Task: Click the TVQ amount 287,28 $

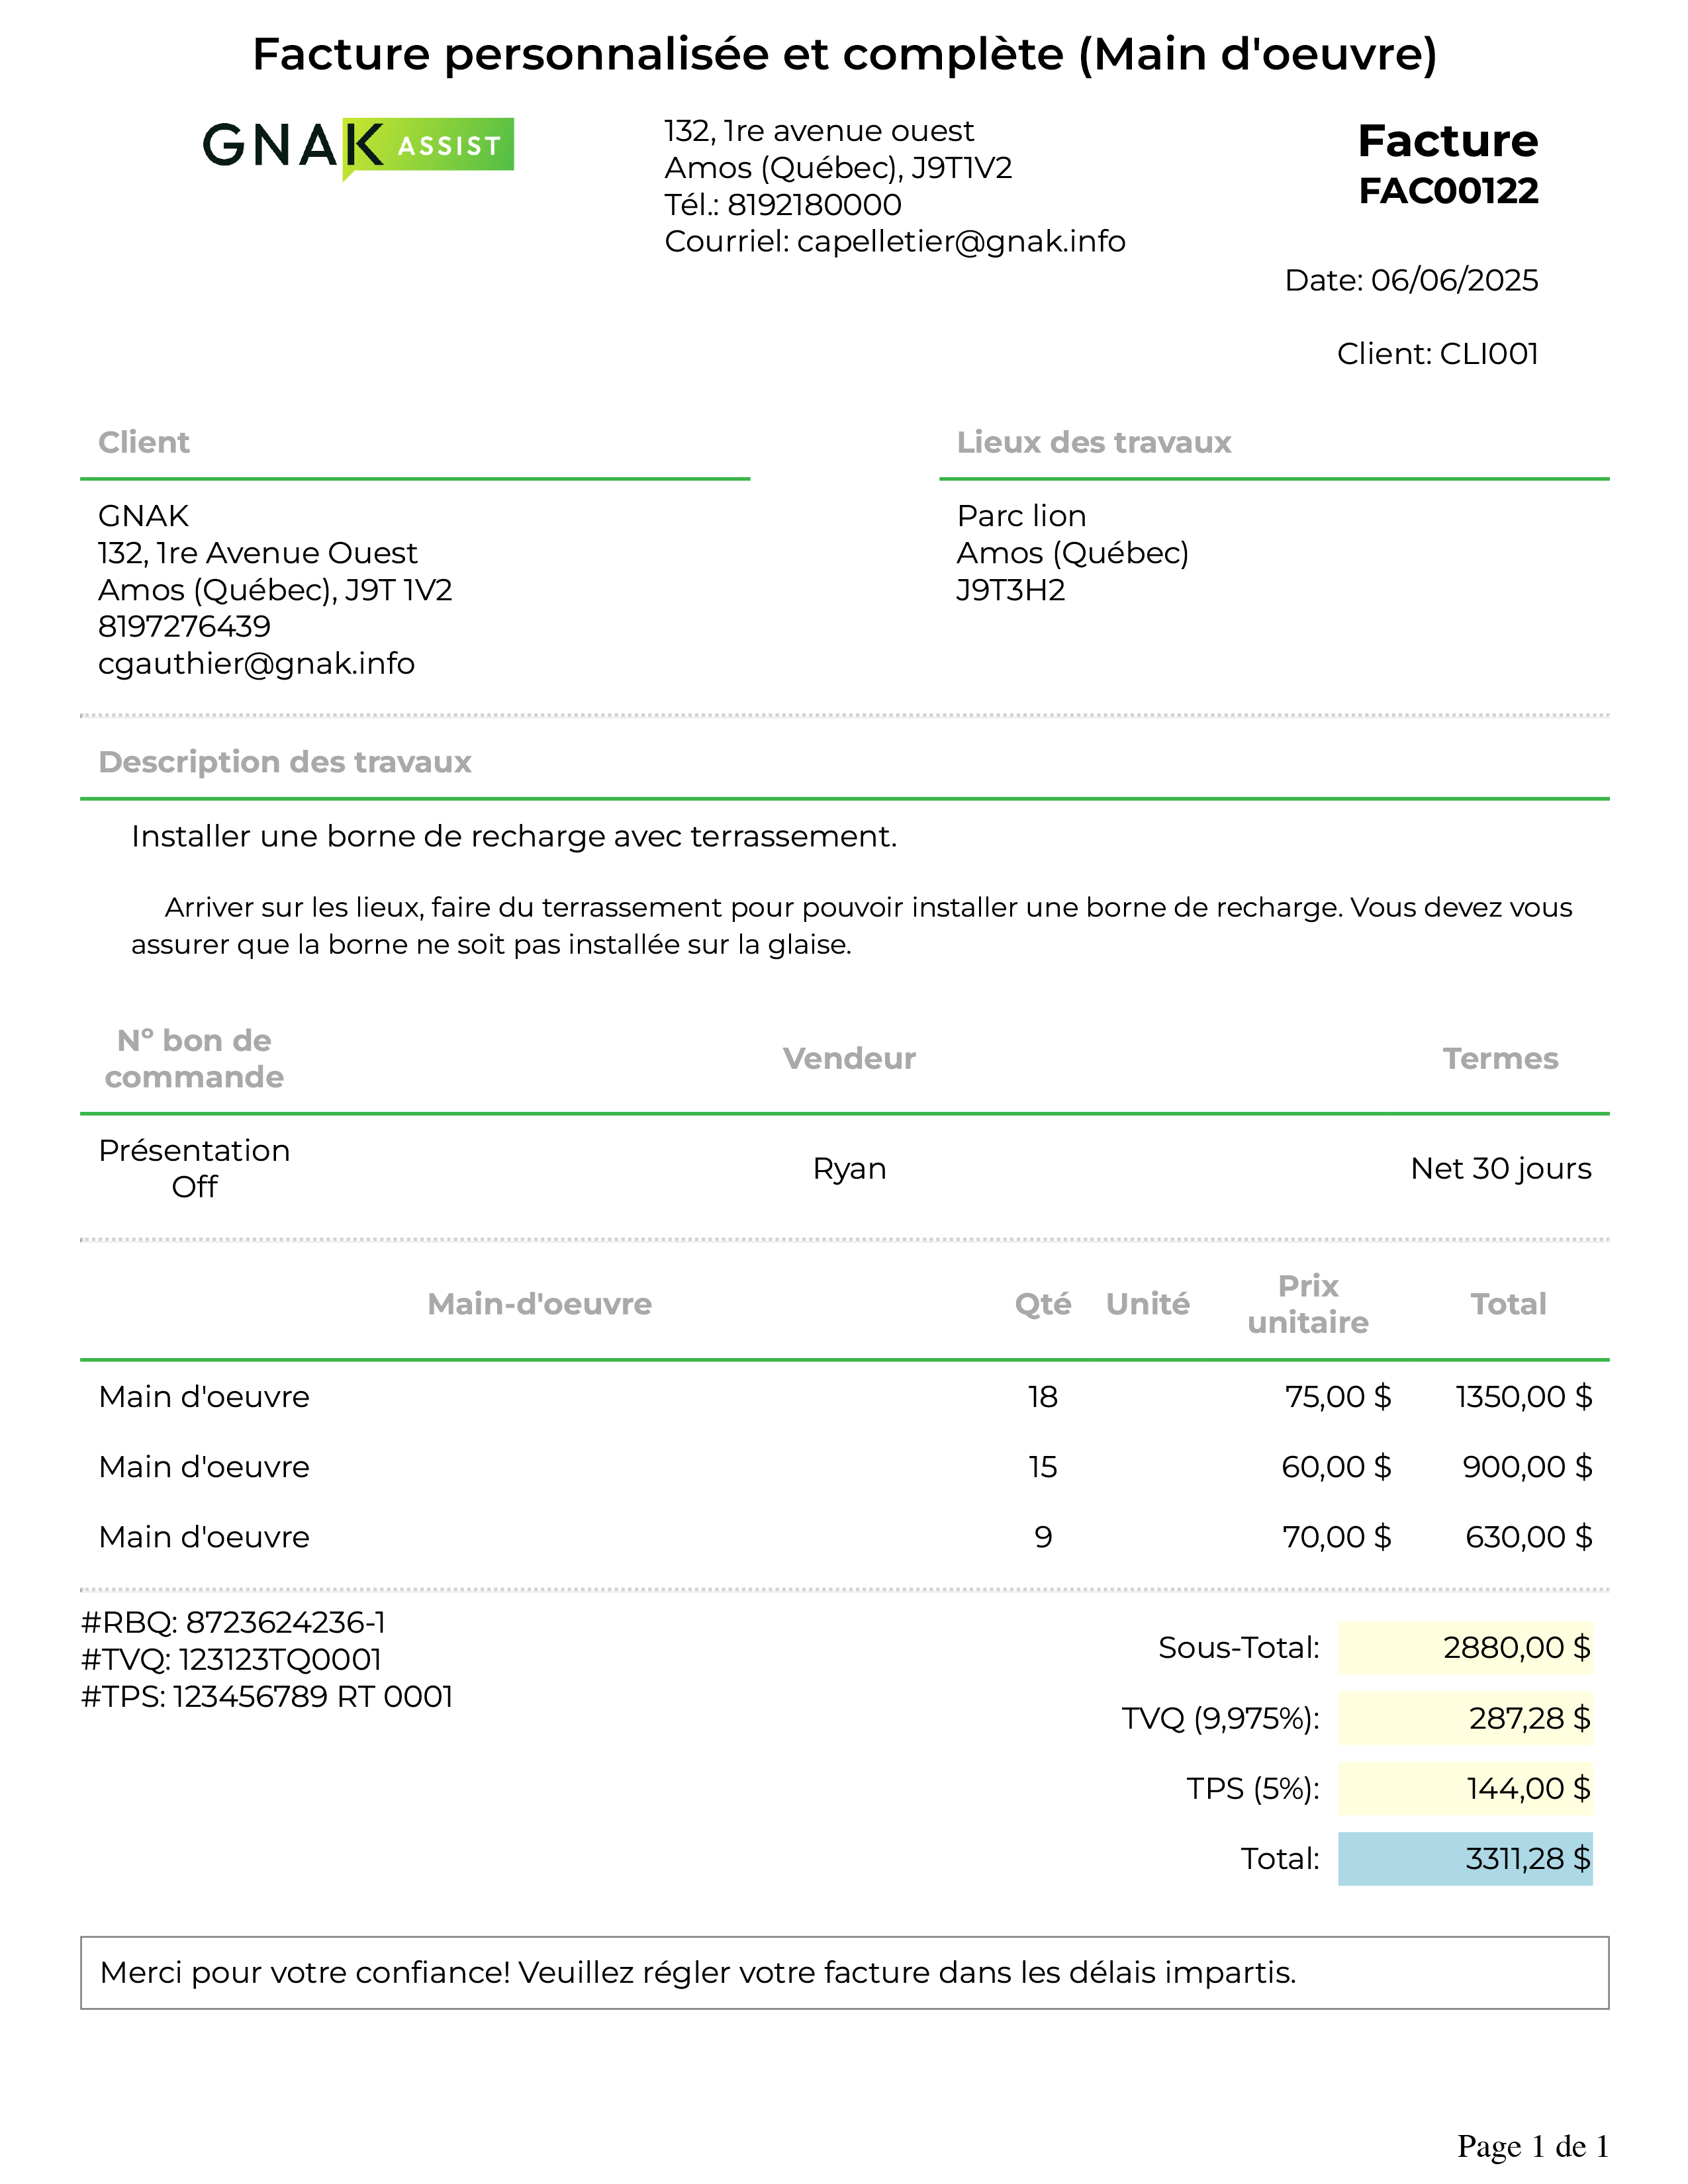Action: (x=1465, y=1719)
